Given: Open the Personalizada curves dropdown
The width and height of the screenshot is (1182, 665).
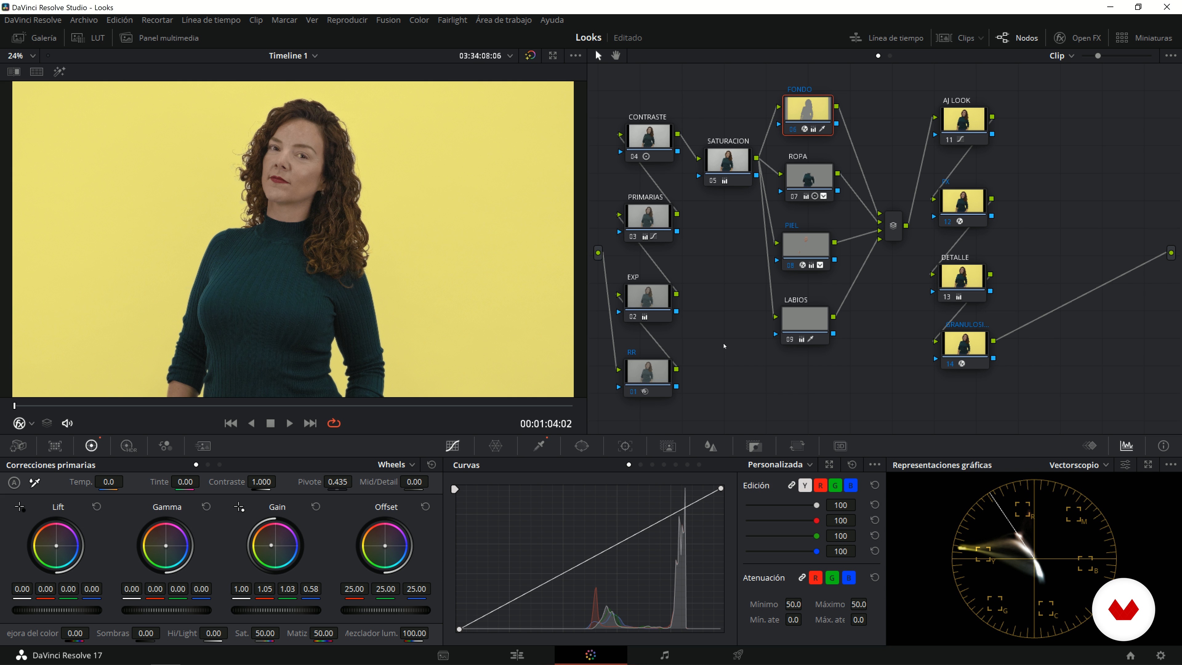Looking at the screenshot, I should click(x=780, y=465).
